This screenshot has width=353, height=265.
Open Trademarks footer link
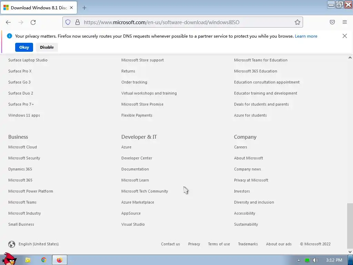pyautogui.click(x=248, y=244)
